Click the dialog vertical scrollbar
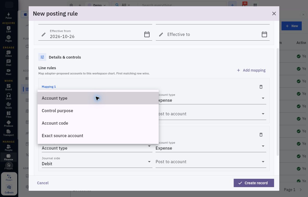Screen dimensions: 308x197 pyautogui.click(x=277, y=102)
